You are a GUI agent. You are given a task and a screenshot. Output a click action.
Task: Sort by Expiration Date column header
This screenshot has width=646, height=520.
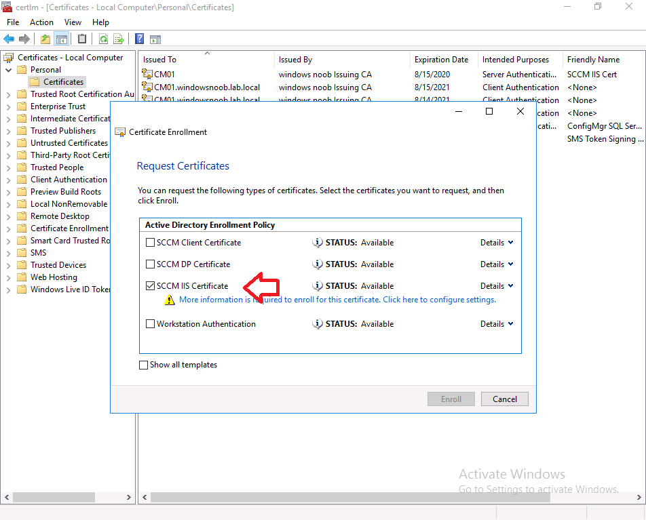tap(441, 60)
